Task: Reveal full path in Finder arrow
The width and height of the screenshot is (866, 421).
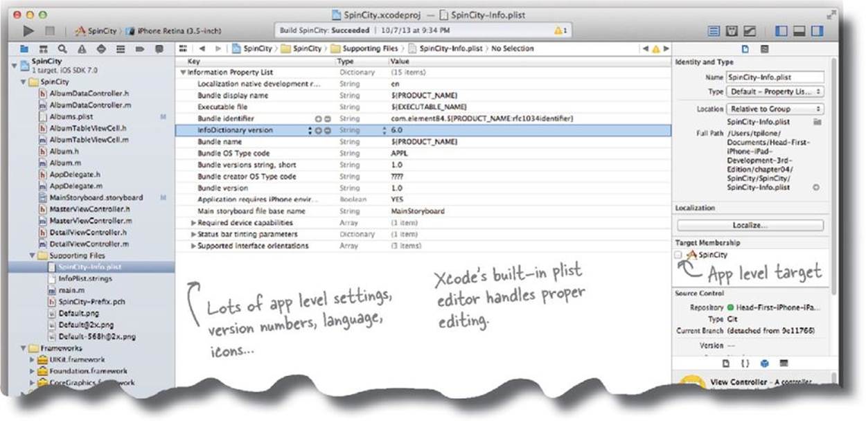Action: point(816,187)
